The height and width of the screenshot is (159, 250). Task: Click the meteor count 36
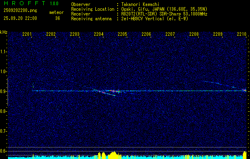[x=58, y=18]
